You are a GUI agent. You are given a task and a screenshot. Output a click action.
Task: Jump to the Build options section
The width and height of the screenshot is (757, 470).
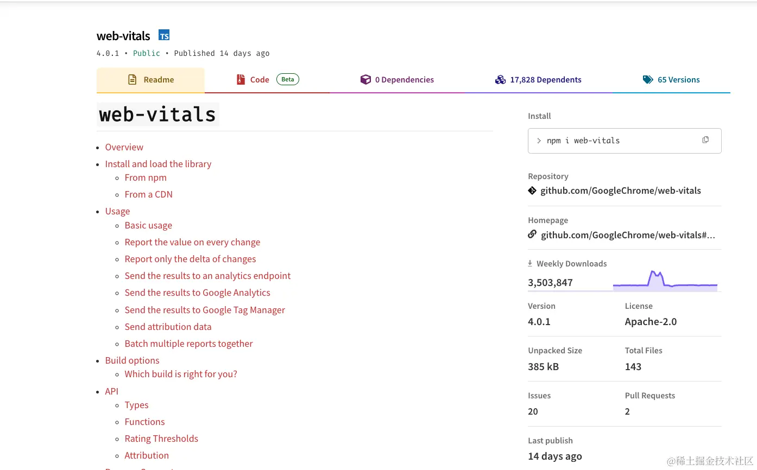pyautogui.click(x=132, y=360)
